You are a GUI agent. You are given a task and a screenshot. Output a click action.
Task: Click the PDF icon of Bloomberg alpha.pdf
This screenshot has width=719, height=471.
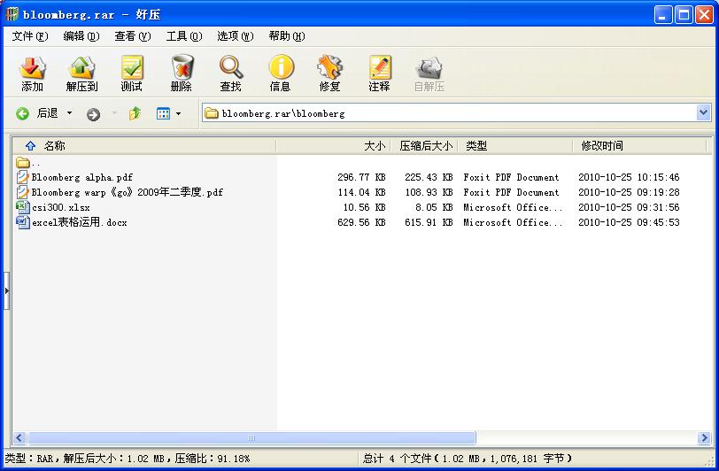[x=22, y=177]
